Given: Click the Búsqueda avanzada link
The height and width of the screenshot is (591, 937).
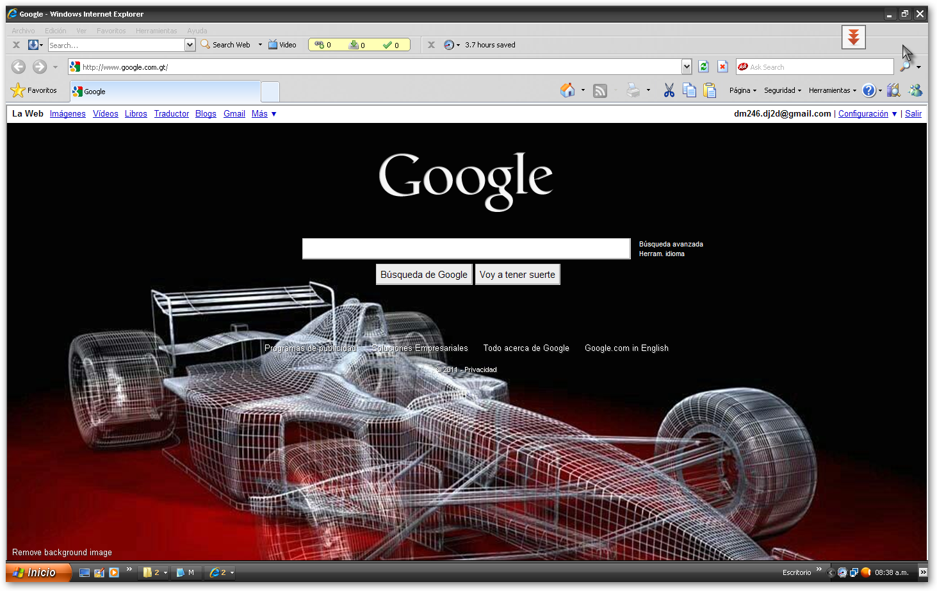Looking at the screenshot, I should click(671, 244).
